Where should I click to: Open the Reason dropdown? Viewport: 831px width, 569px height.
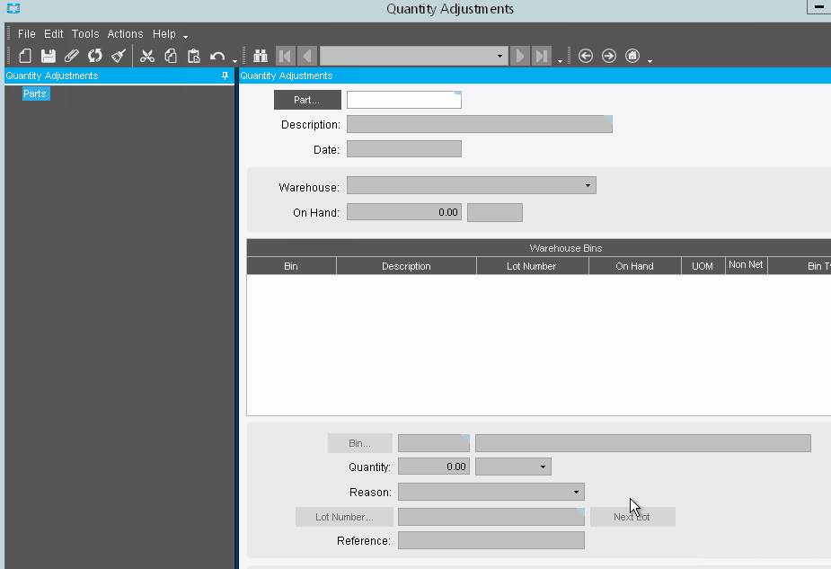(576, 492)
